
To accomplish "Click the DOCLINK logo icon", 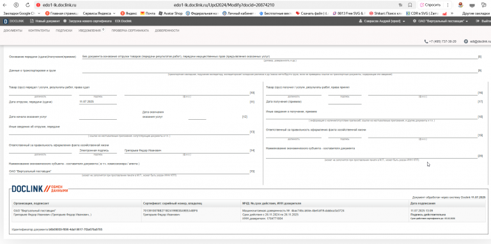I will (5, 21).
